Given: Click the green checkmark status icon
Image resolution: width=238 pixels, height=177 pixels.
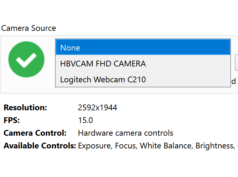Looking at the screenshot, I should 26,59.
